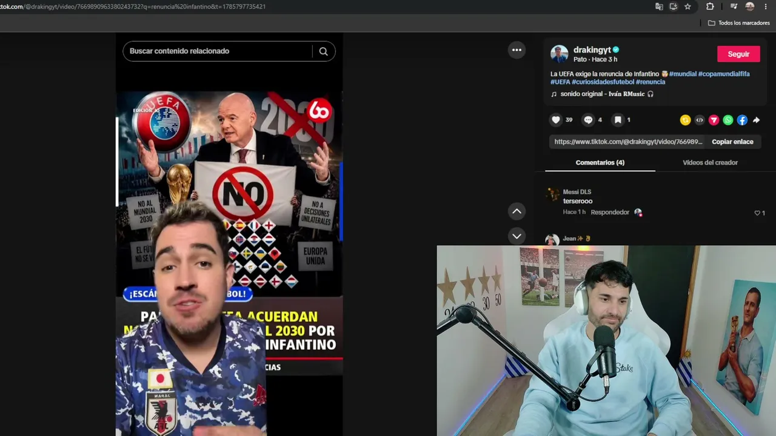The image size is (776, 436).
Task: Open the drakingyt username link
Action: point(592,50)
